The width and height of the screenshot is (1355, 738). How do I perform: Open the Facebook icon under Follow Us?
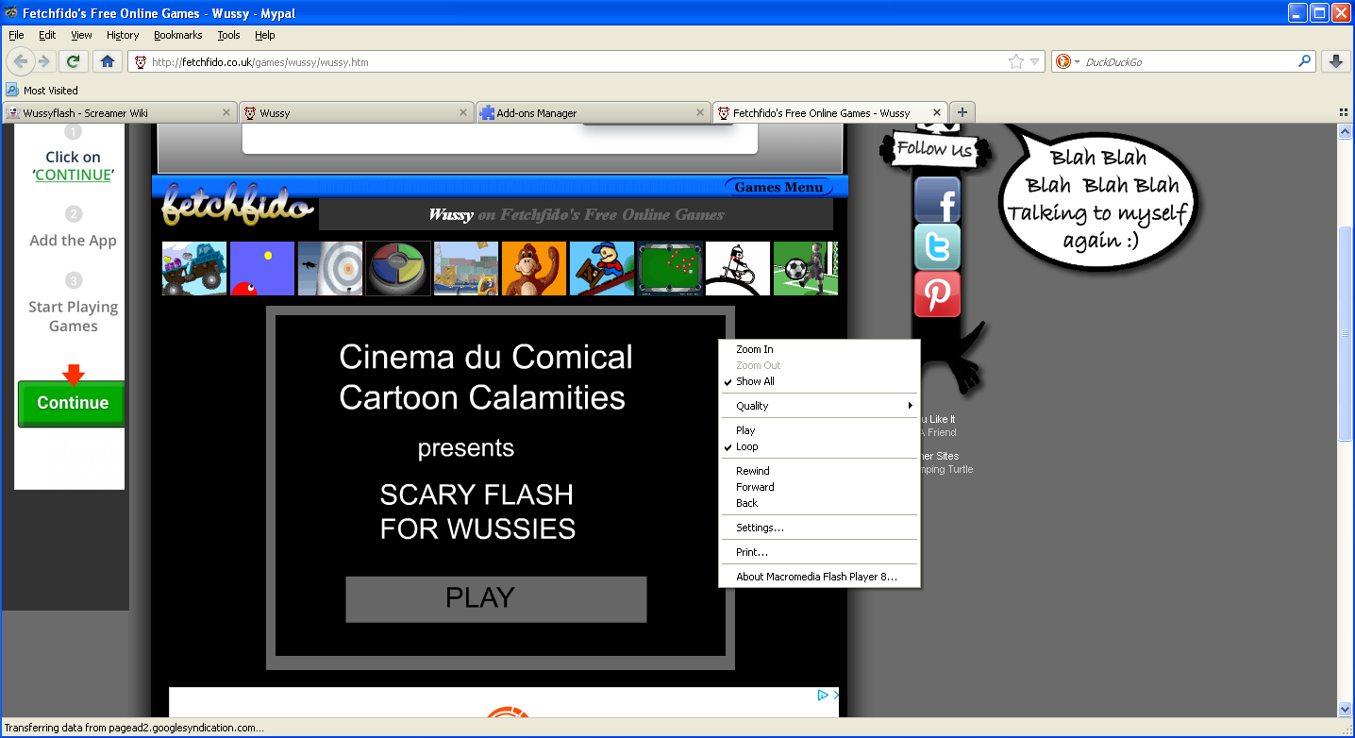pos(937,200)
